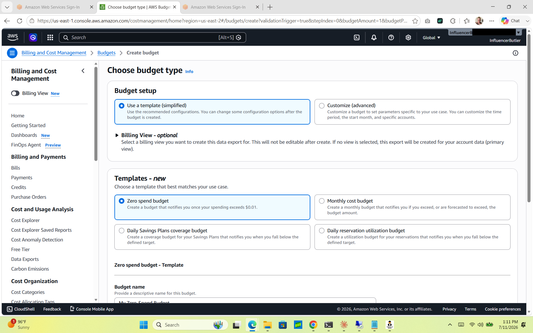
Task: Open Bills in the sidebar
Action: click(x=16, y=168)
